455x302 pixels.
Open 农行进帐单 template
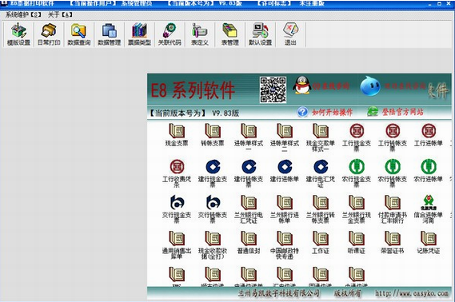coord(429,171)
